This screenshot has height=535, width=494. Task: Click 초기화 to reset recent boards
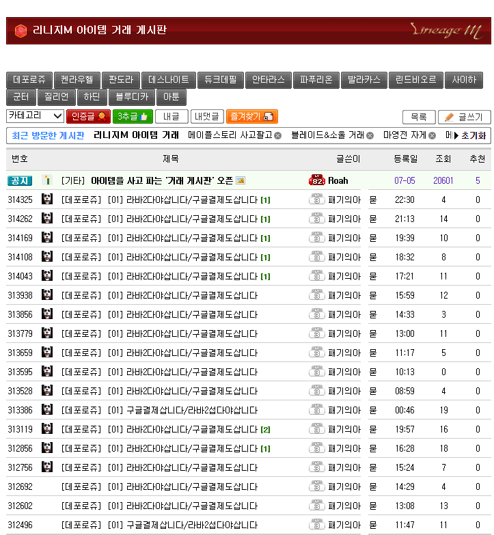[x=474, y=135]
